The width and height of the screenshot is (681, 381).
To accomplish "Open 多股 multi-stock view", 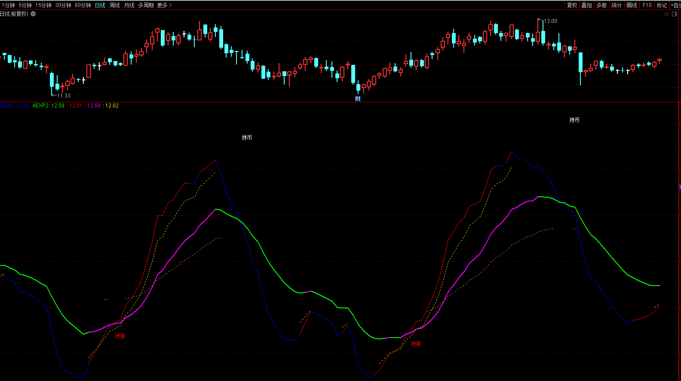I will [601, 5].
